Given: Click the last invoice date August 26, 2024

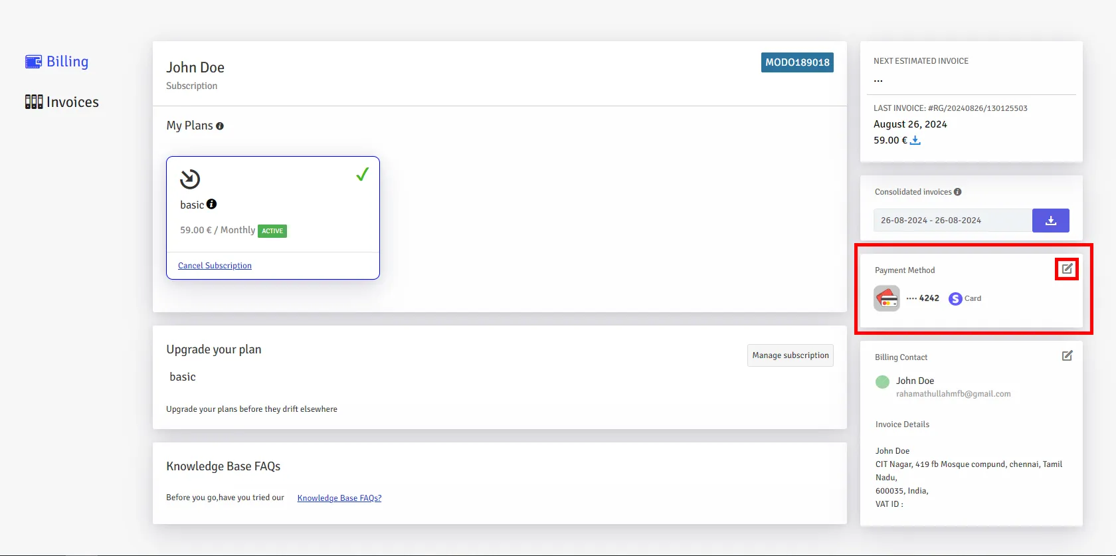Looking at the screenshot, I should click(x=910, y=124).
